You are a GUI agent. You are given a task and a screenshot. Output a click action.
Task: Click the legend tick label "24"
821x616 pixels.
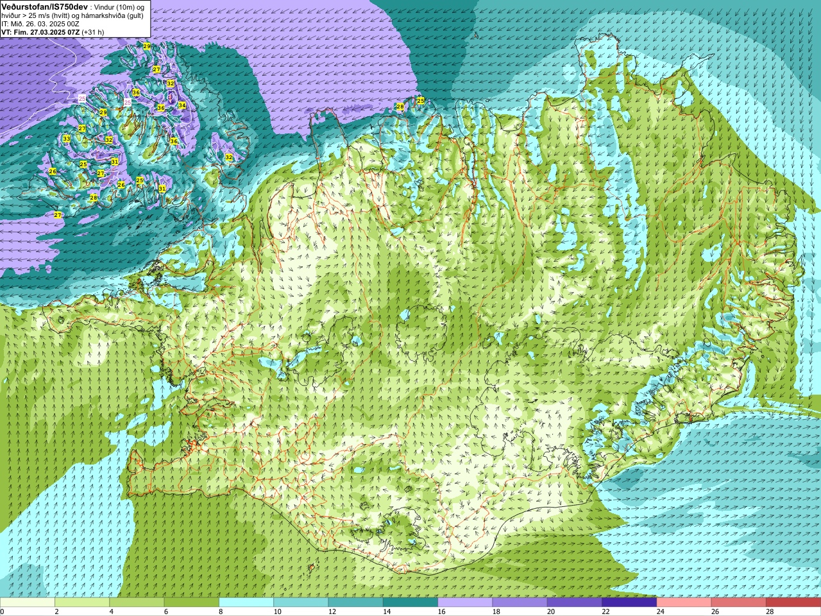coord(660,612)
